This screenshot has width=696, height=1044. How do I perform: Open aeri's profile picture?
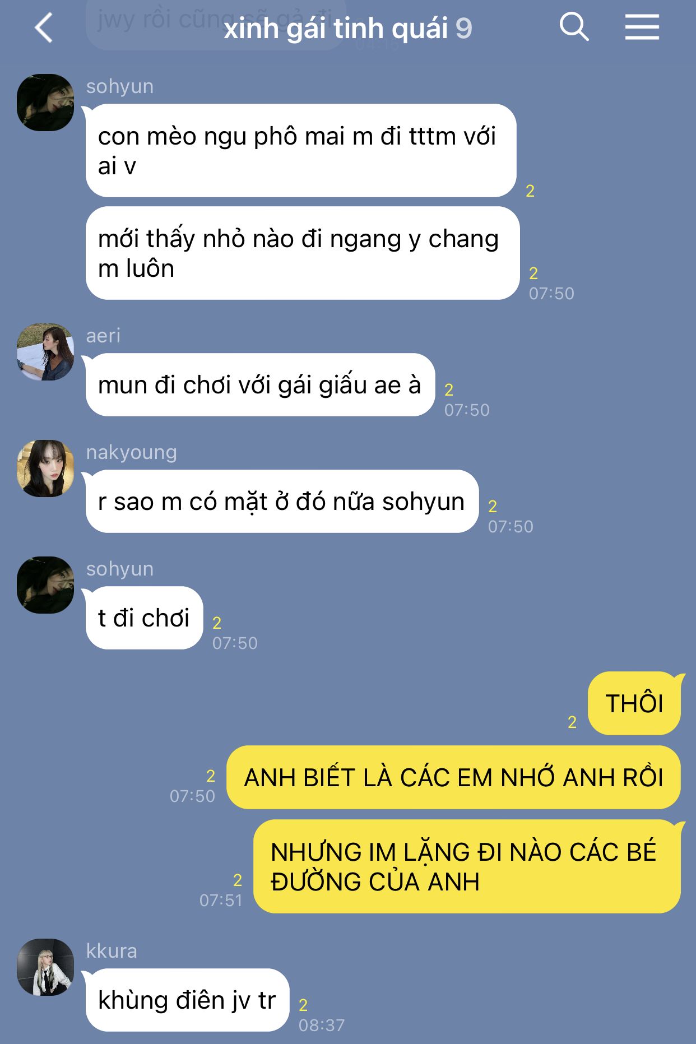pos(45,352)
